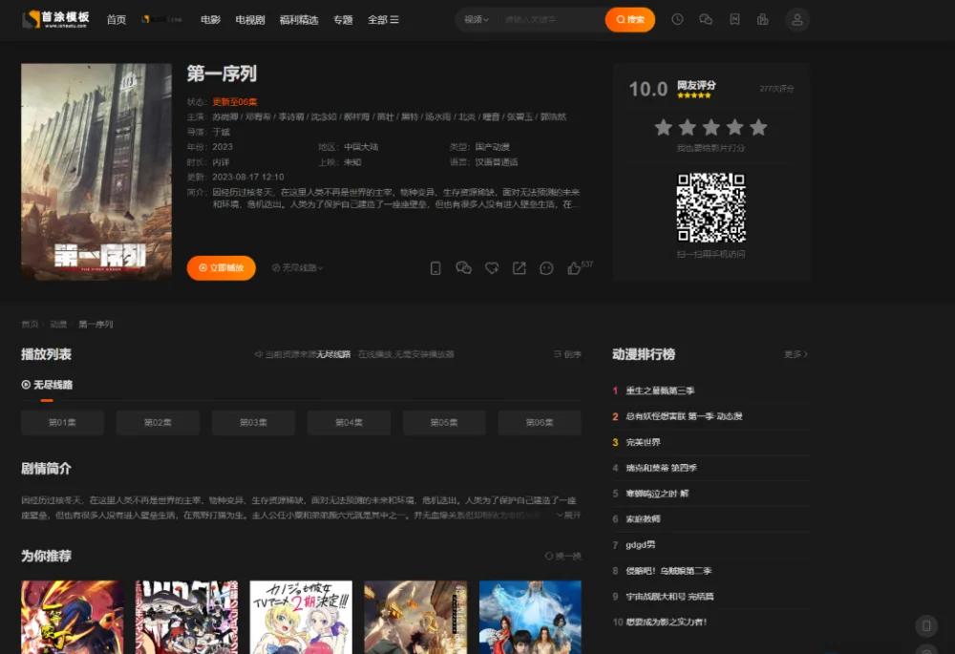
Task: Favorite the show using the heart icon
Action: (492, 268)
